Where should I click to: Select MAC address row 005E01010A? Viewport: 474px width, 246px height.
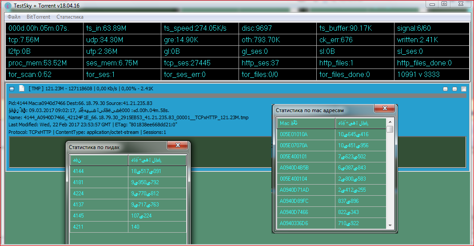click(x=306, y=134)
